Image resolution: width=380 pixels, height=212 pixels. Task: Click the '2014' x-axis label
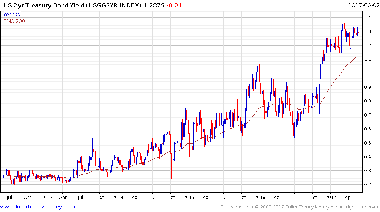[x=118, y=198]
